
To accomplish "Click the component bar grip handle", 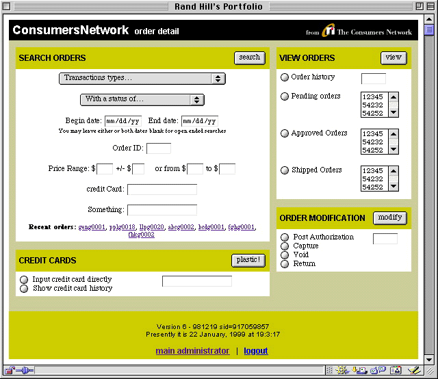I will click(x=329, y=370).
